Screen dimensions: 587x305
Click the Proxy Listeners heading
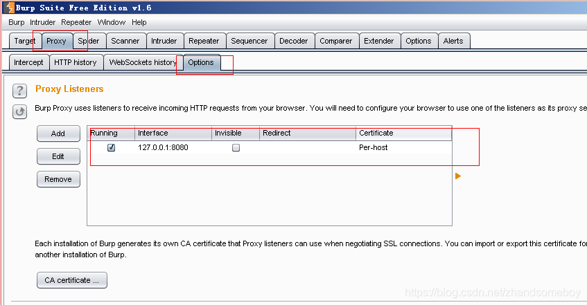69,89
